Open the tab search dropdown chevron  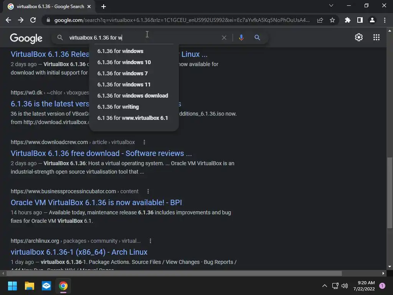[x=331, y=5]
